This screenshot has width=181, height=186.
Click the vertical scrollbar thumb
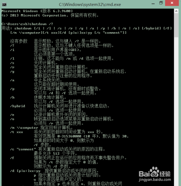pyautogui.click(x=176, y=25)
